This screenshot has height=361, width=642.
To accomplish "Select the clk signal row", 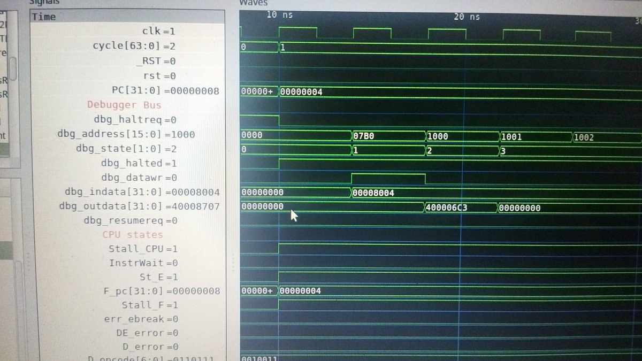I will coord(159,31).
